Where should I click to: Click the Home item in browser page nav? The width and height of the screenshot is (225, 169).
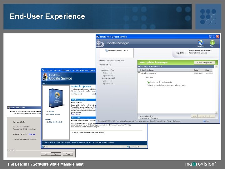click(44, 83)
